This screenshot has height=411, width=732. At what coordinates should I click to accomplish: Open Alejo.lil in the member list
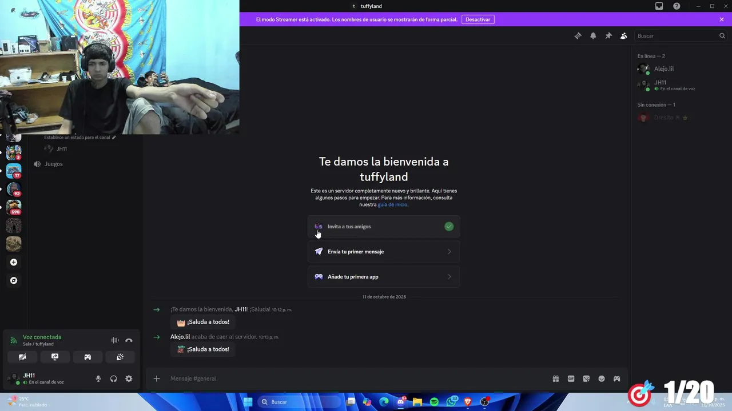click(681, 69)
